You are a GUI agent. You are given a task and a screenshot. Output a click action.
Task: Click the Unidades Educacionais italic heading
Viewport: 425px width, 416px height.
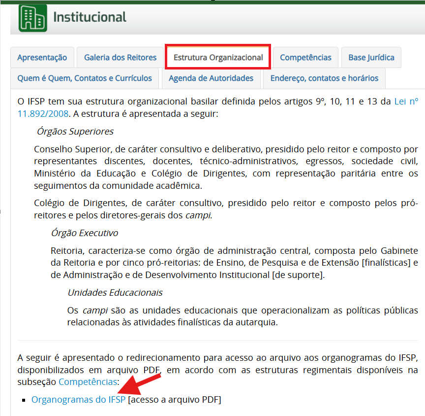click(115, 292)
